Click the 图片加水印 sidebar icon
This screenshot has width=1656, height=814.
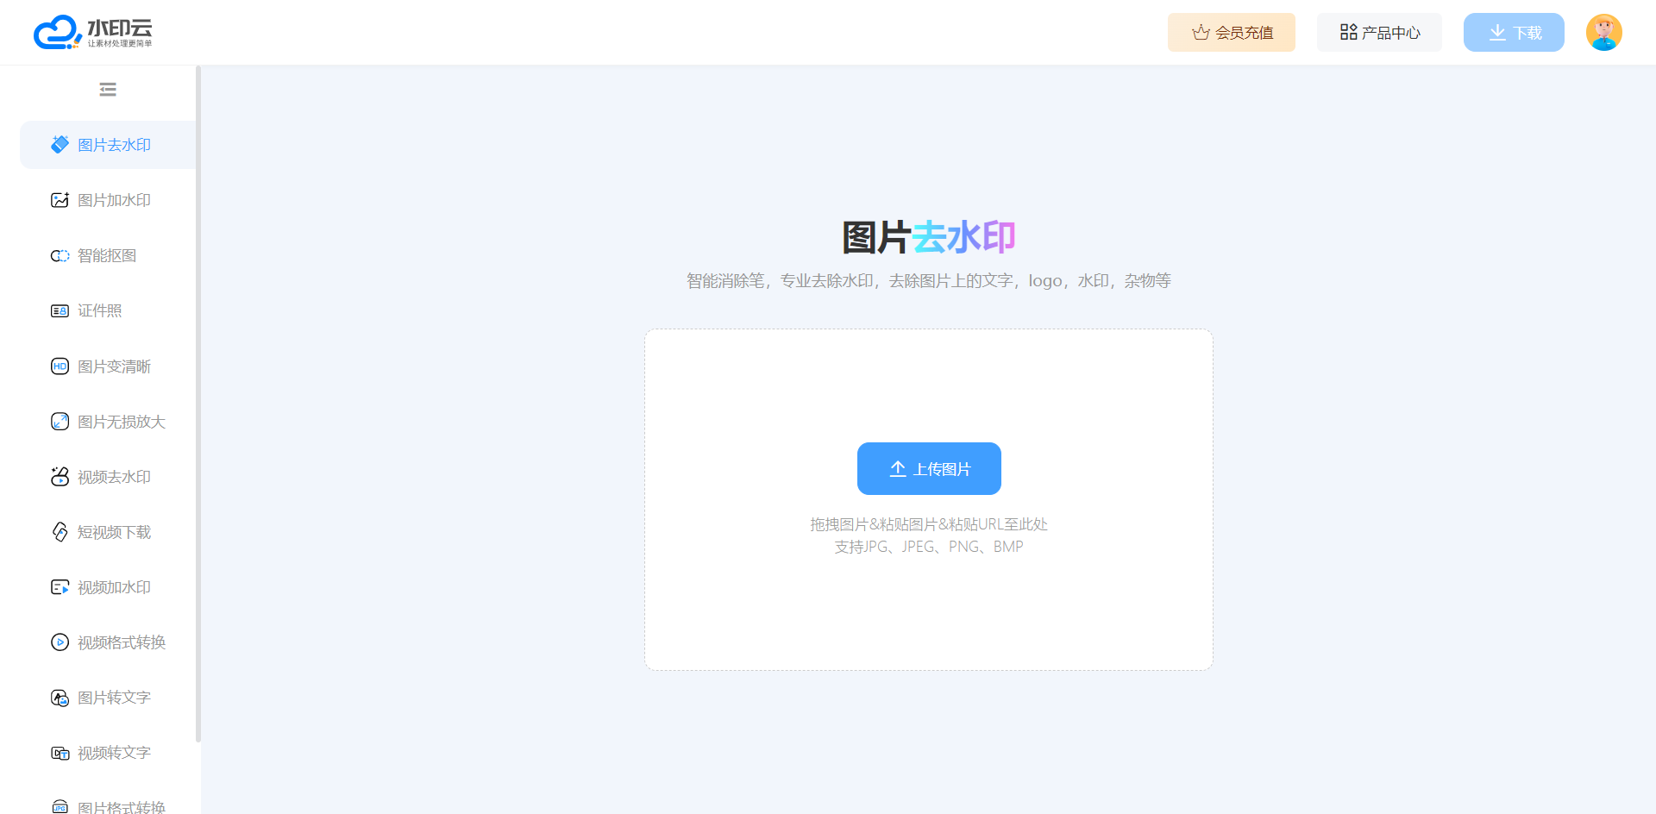point(60,200)
